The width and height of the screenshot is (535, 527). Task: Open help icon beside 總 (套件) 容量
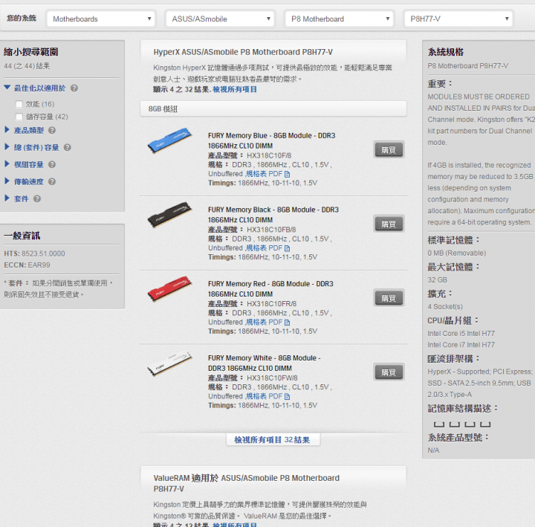point(67,147)
